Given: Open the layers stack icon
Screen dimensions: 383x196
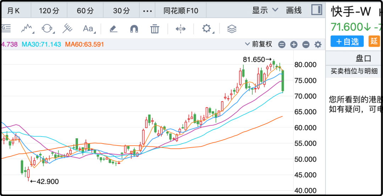Looking at the screenshot, I should (x=232, y=29).
